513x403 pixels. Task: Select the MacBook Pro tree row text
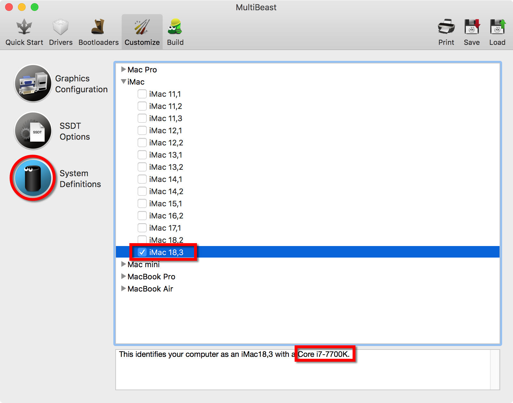coord(151,276)
